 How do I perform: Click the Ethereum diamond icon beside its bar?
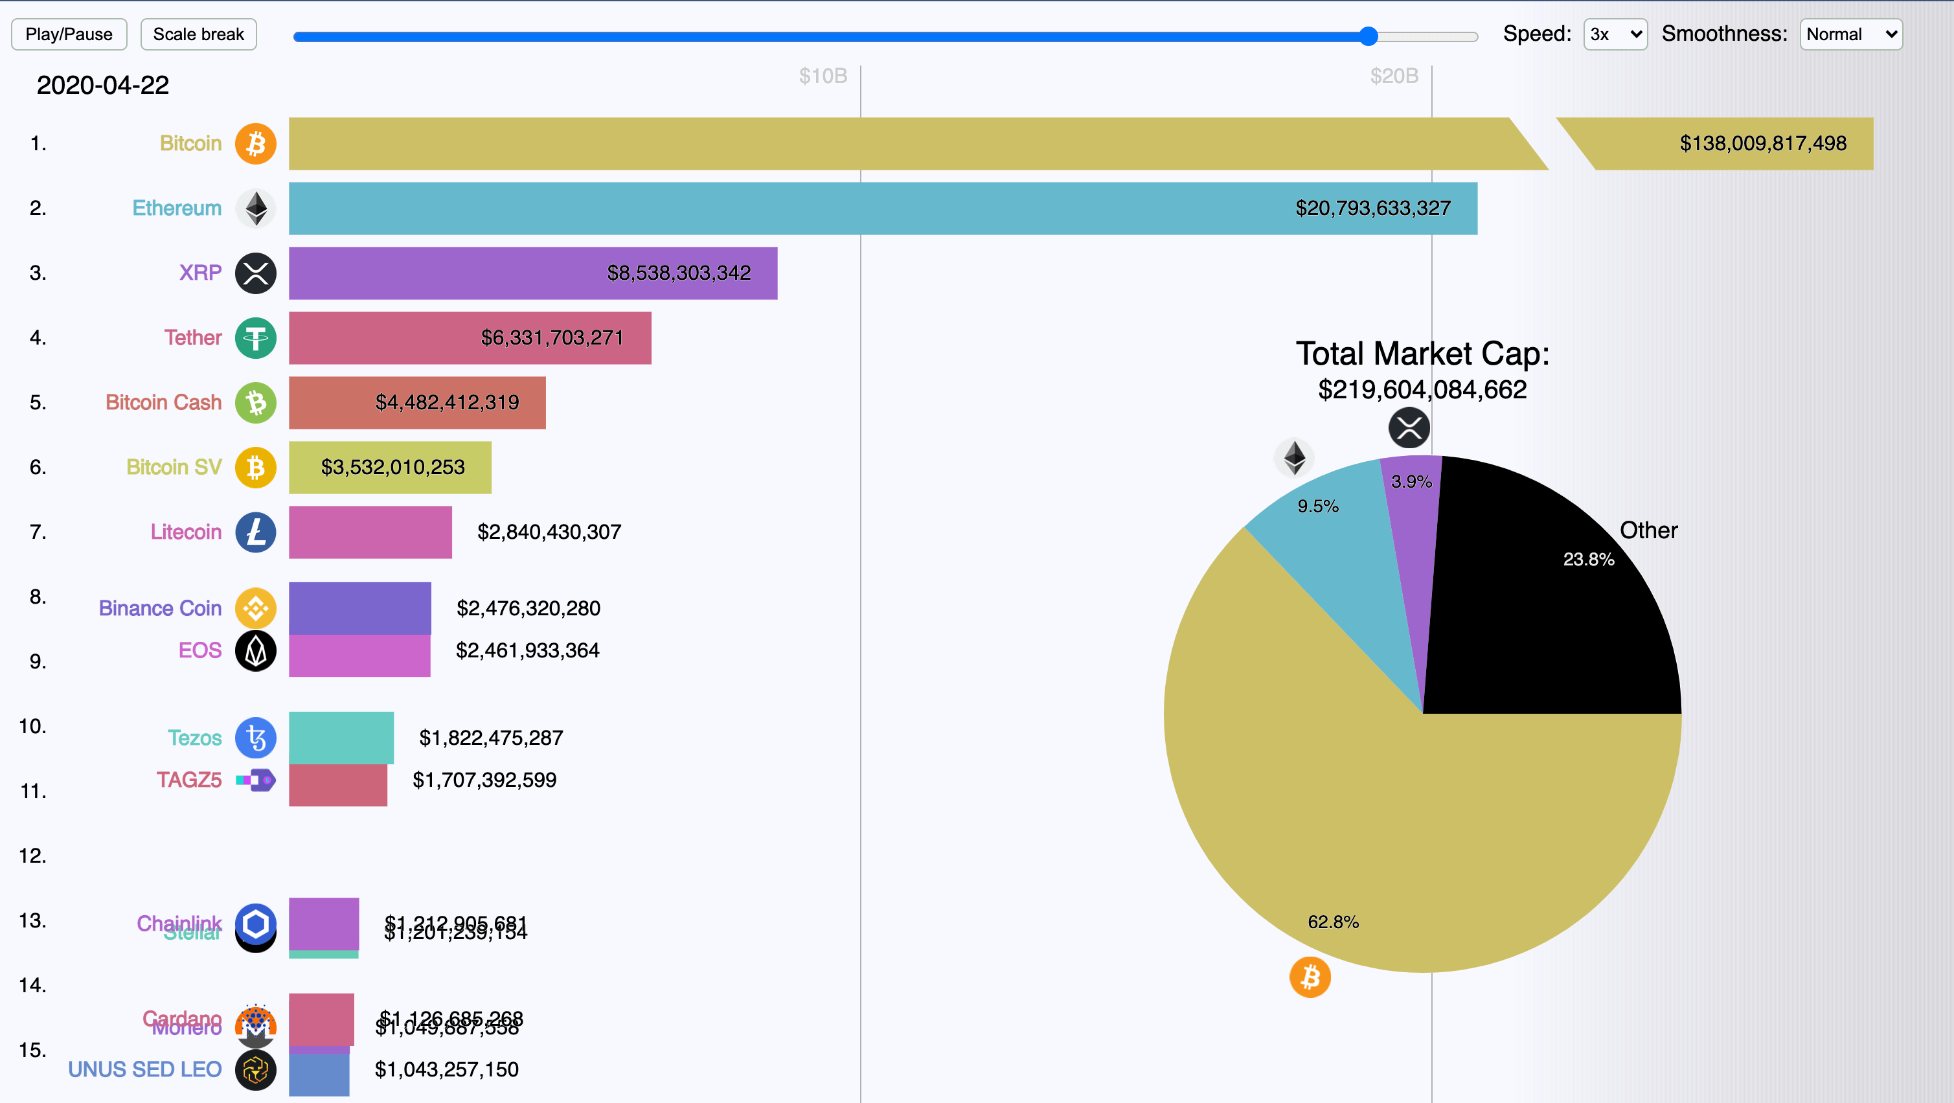(256, 208)
